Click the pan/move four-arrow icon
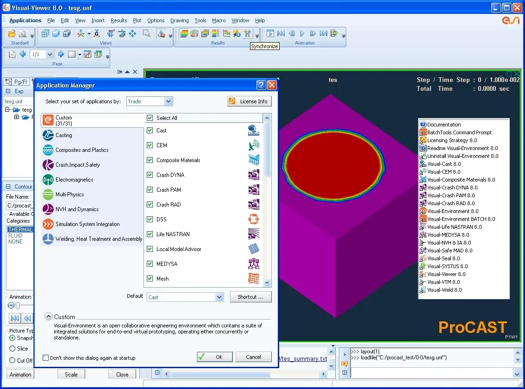 (132, 33)
